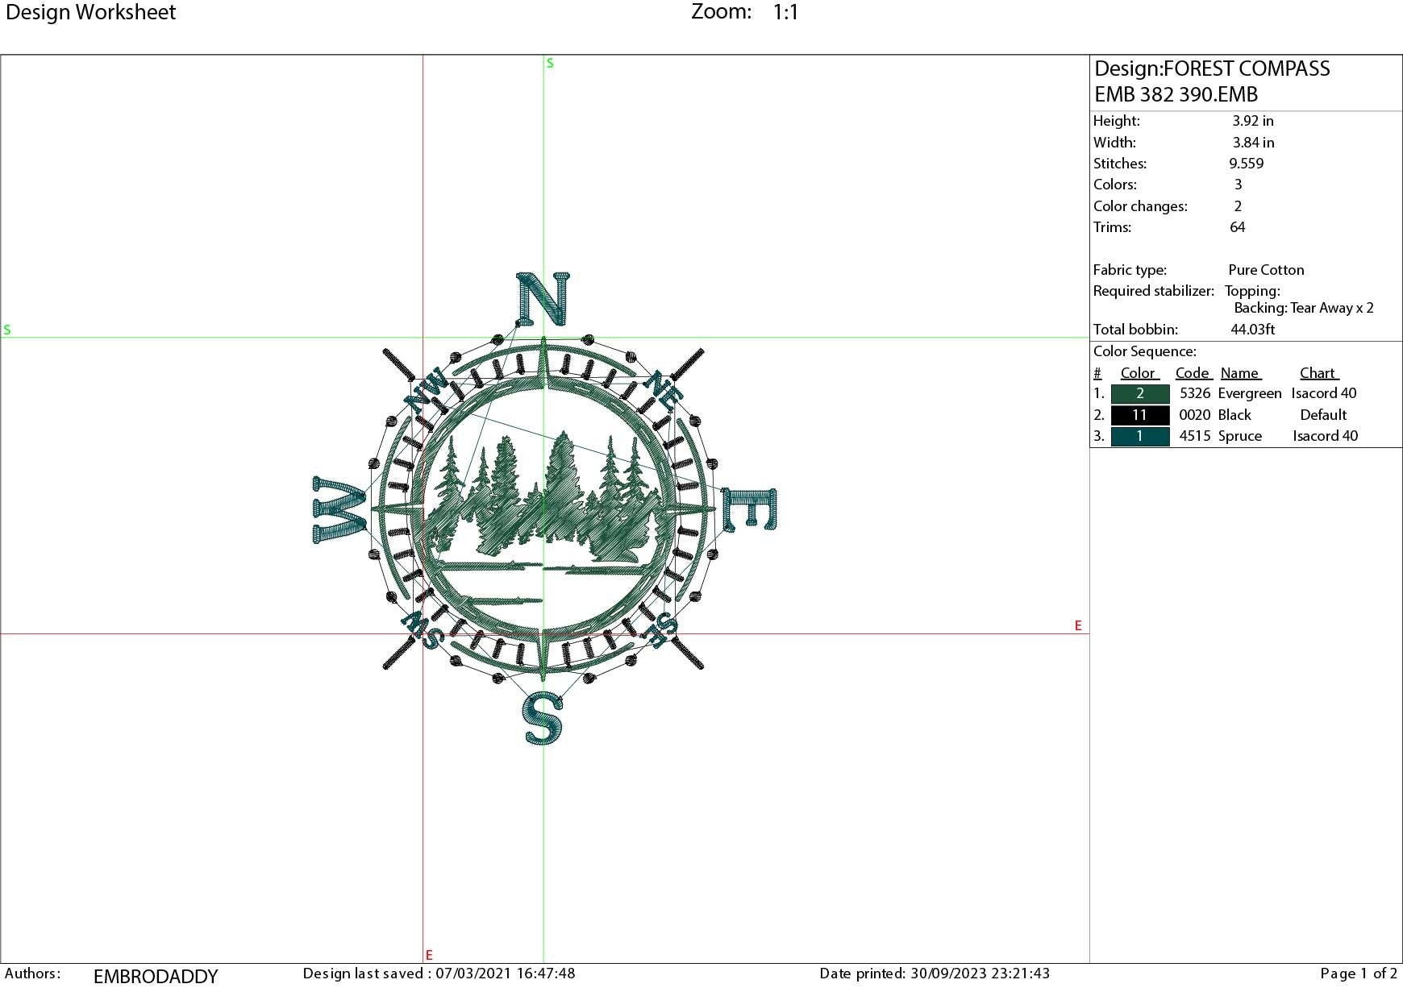Screen dimensions: 1403x988
Task: Click the compass design preview image
Action: click(x=544, y=509)
